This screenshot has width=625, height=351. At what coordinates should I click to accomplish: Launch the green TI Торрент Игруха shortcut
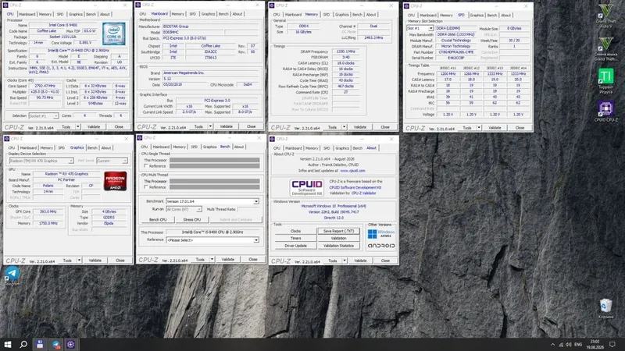[x=606, y=81]
